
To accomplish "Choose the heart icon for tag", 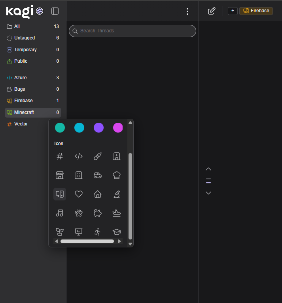I will [x=79, y=194].
